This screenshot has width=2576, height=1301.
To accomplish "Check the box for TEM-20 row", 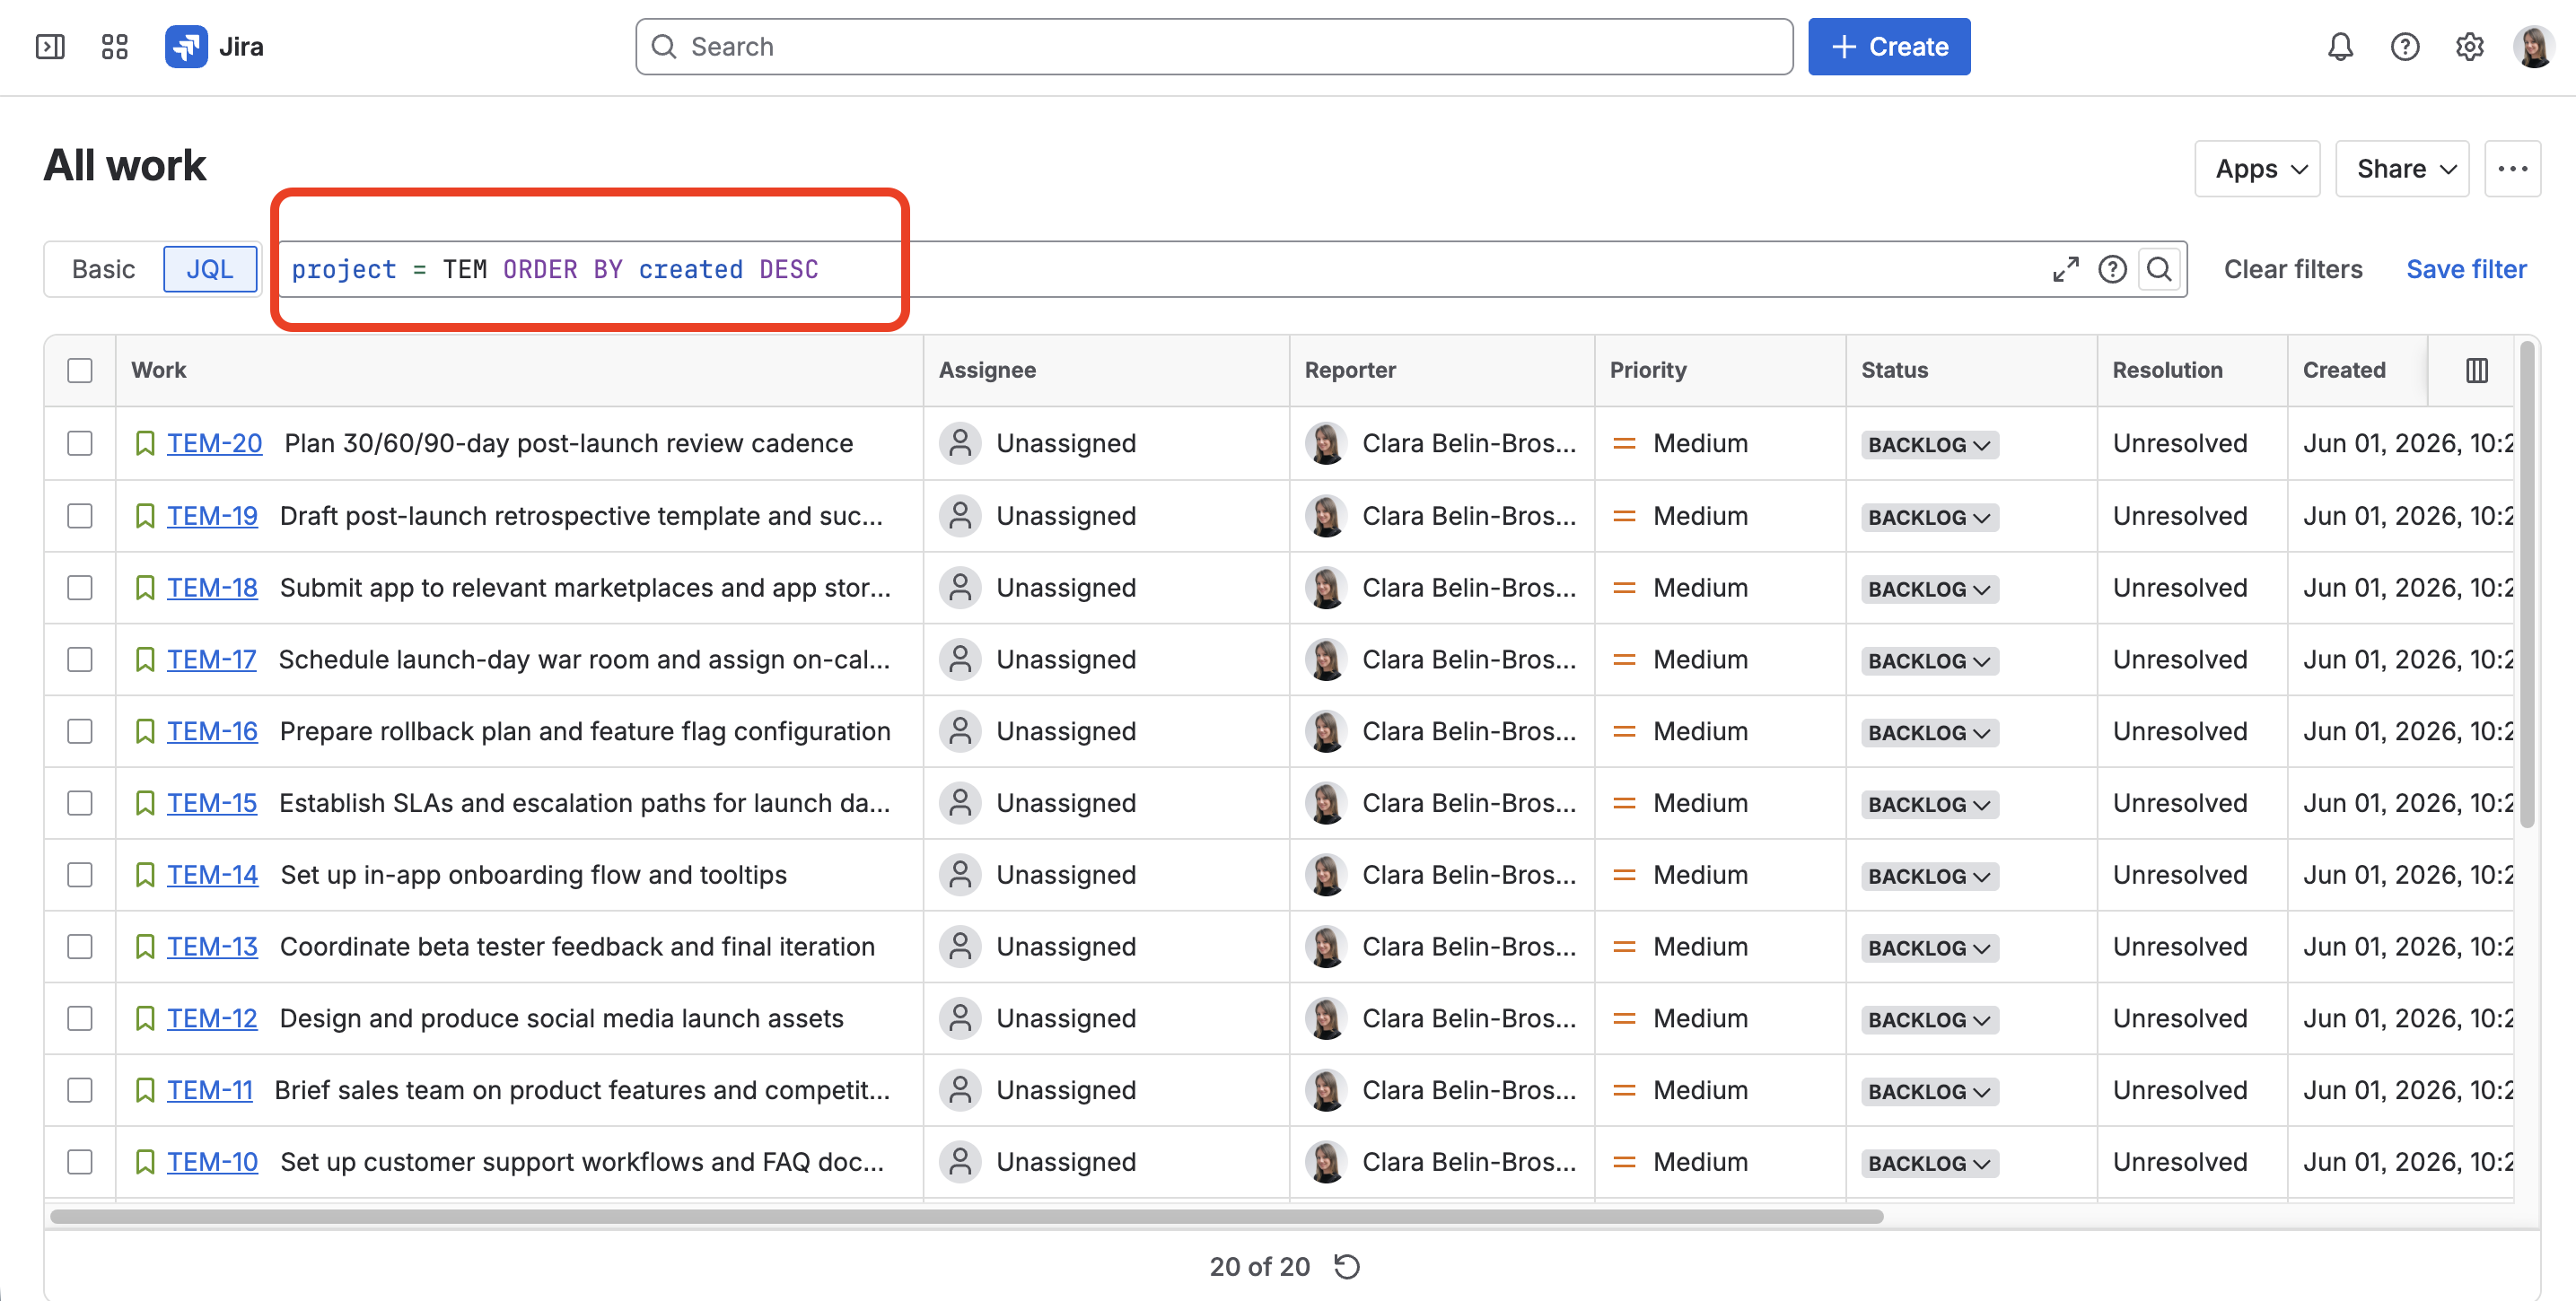I will [x=80, y=443].
